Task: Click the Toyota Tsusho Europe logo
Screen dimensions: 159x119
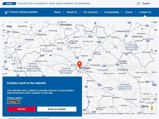Action: pos(21,12)
